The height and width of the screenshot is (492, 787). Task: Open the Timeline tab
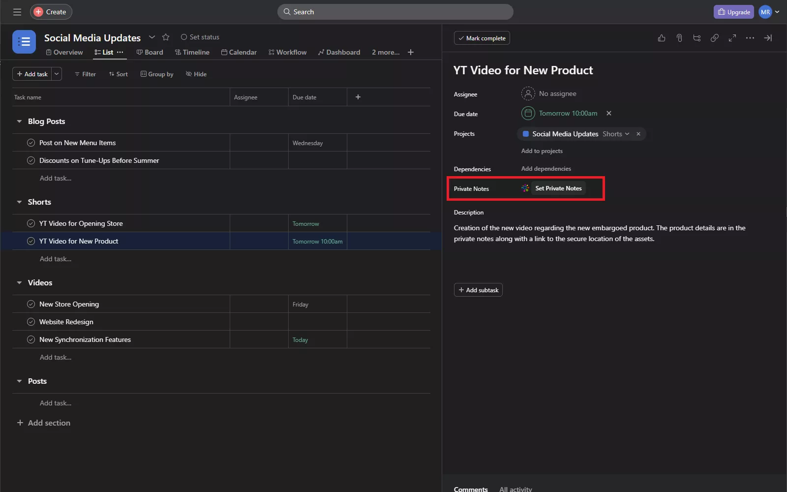[x=192, y=52]
